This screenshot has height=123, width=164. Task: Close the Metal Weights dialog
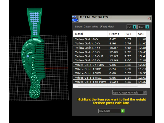pos(149,18)
